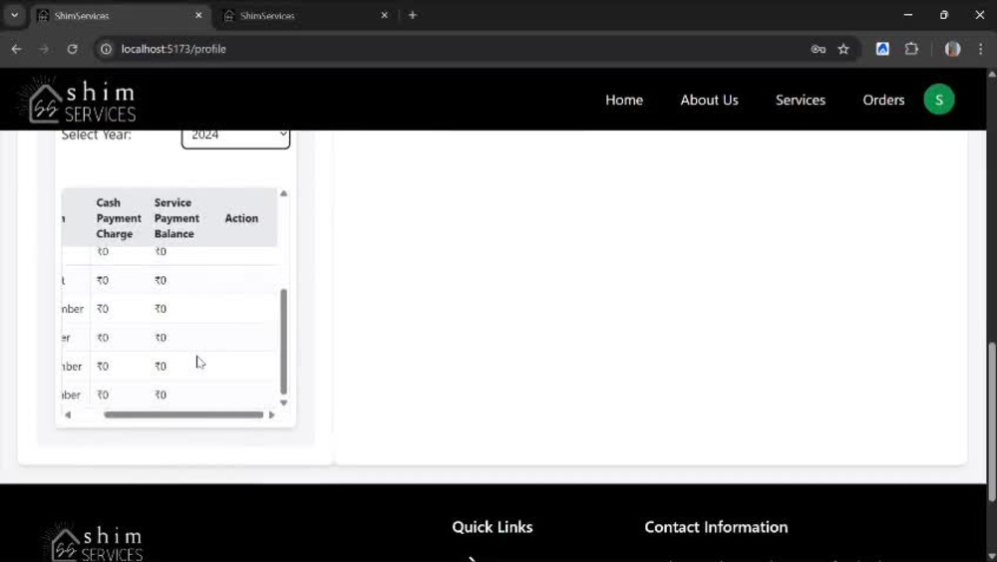This screenshot has width=997, height=562.
Task: Click the table's scroll right arrow
Action: (x=271, y=415)
